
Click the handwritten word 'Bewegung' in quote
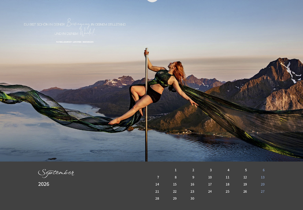point(78,23)
